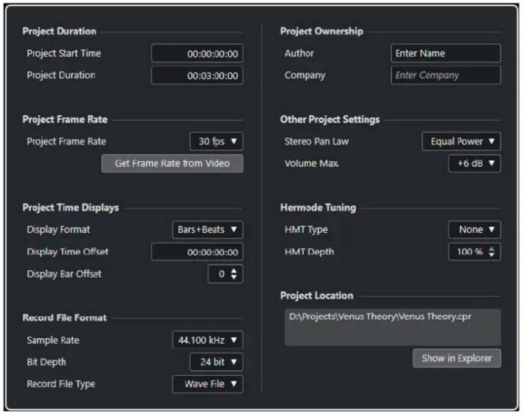522x412 pixels.
Task: Click the project location path text
Action: pos(380,316)
